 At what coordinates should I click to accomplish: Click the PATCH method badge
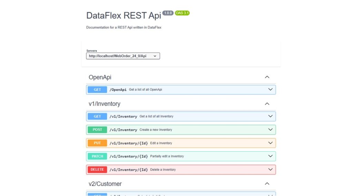98,156
